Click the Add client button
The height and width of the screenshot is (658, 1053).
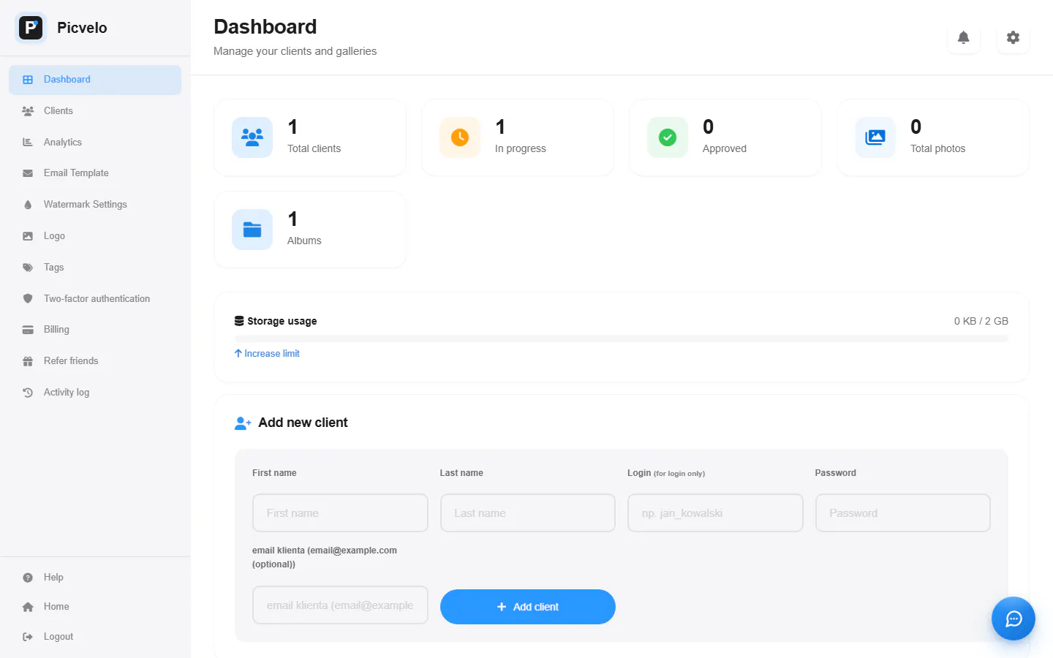pyautogui.click(x=528, y=607)
